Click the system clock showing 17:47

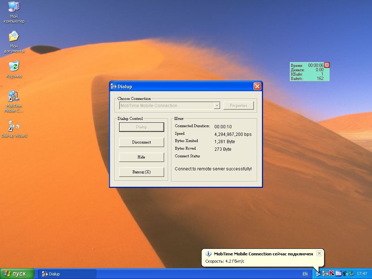coord(362,274)
